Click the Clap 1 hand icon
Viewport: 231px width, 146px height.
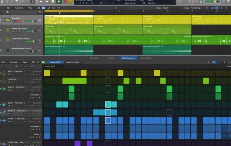coord(3,104)
